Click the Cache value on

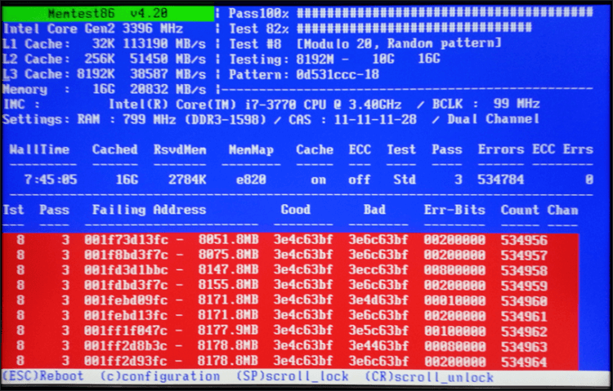click(319, 180)
